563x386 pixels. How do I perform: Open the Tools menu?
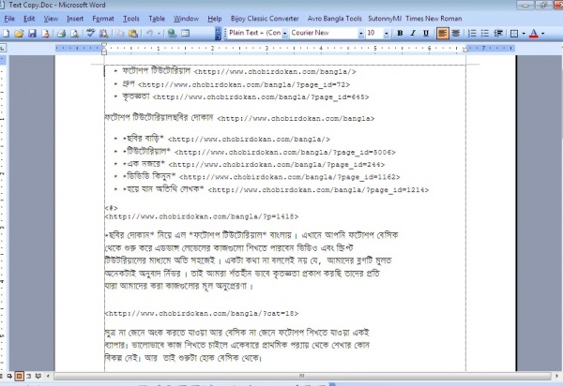click(131, 19)
